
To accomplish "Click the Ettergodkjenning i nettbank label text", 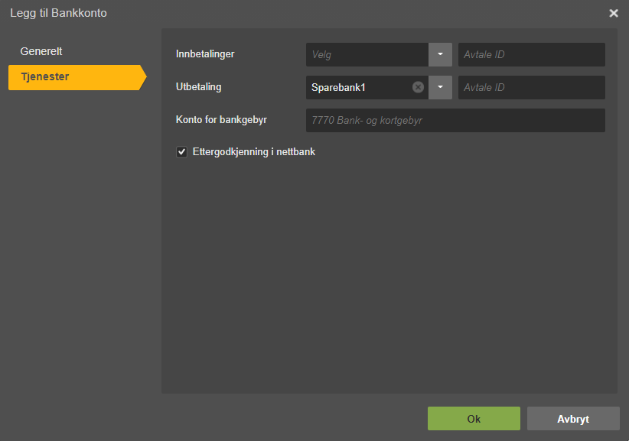I will point(253,152).
